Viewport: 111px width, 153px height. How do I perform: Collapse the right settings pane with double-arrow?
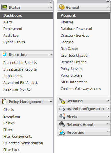click(x=108, y=1)
